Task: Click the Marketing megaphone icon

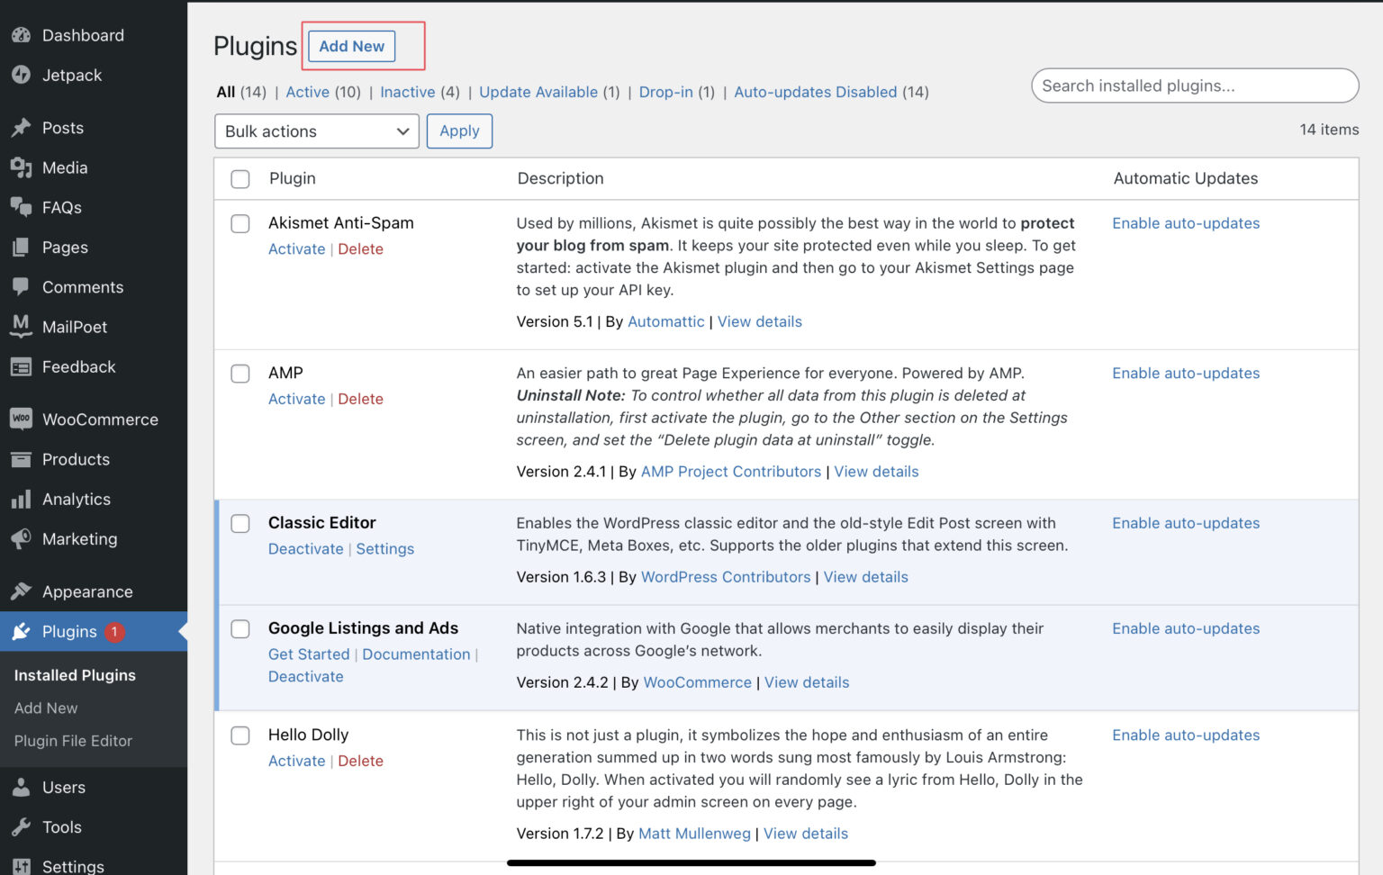Action: point(21,538)
